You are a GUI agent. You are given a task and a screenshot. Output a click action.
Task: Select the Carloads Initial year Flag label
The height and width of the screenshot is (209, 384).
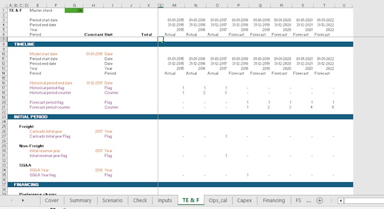(50, 136)
